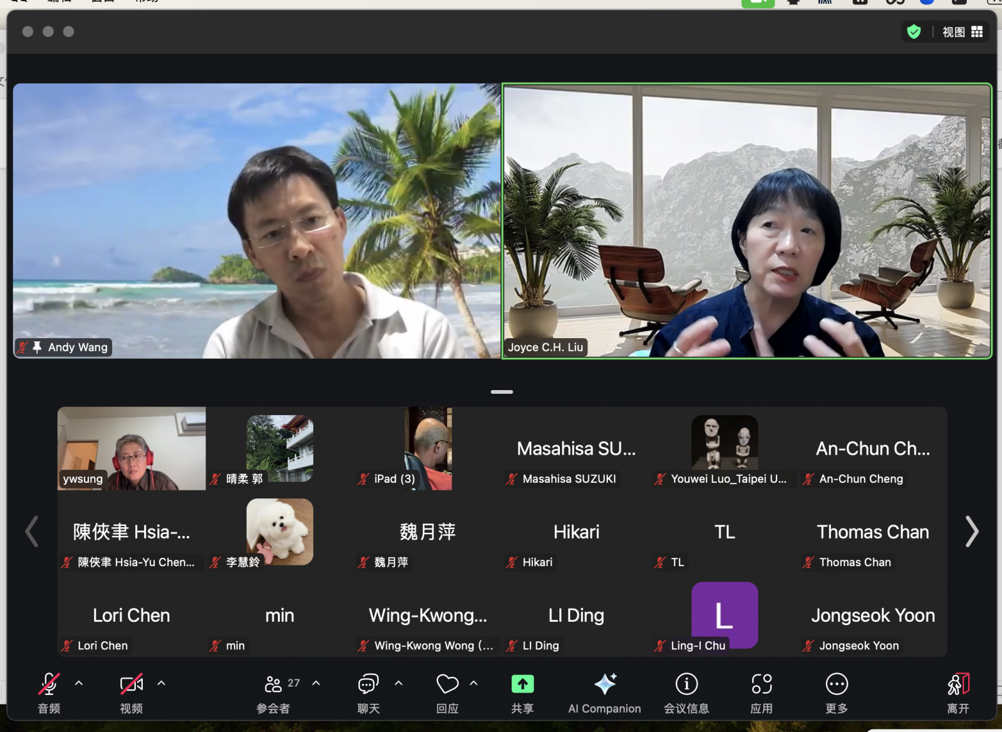The height and width of the screenshot is (732, 1002).
Task: Click the 离开 leave meeting button
Action: click(x=958, y=685)
